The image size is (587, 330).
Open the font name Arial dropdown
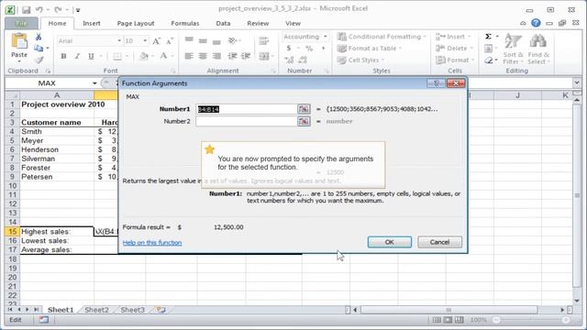pos(119,40)
